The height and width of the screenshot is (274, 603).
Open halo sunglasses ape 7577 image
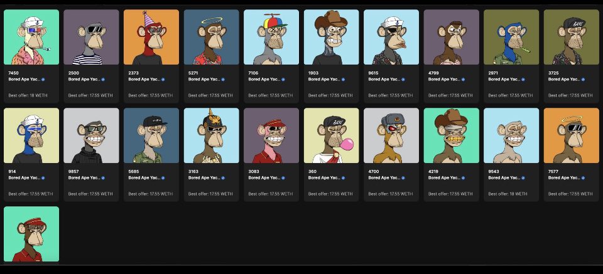(572, 135)
